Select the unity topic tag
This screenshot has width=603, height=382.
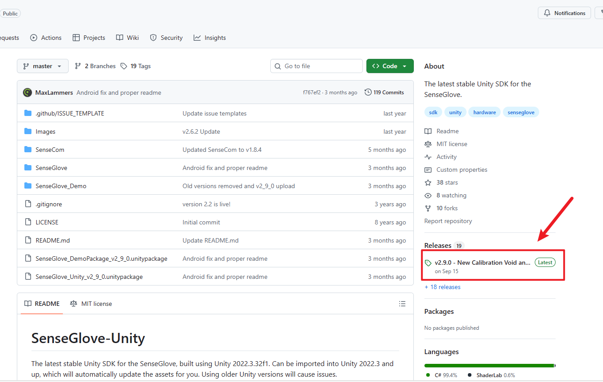tap(455, 112)
